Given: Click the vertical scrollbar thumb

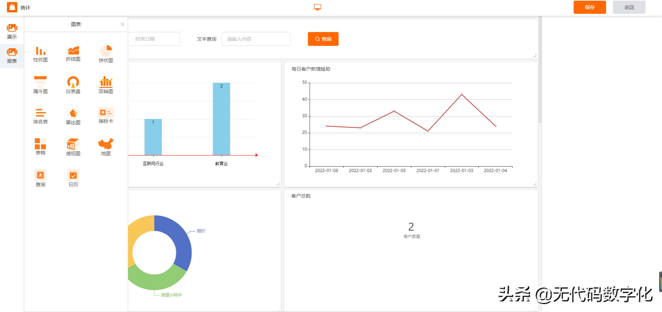Looking at the screenshot, I should click(x=540, y=69).
